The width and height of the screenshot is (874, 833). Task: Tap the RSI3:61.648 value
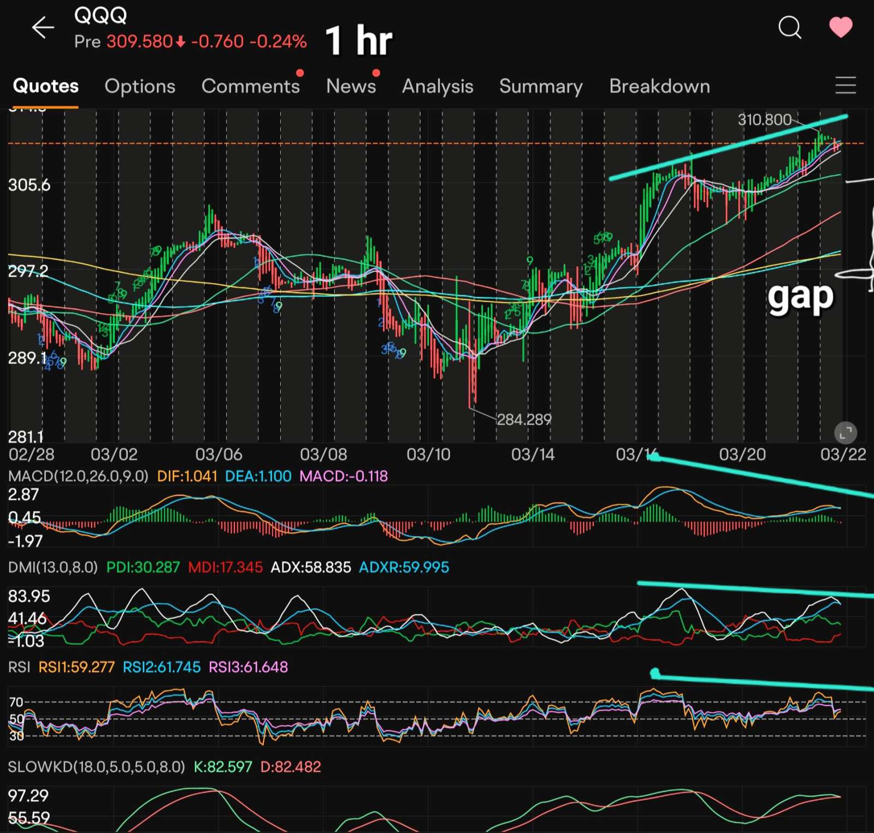[249, 667]
